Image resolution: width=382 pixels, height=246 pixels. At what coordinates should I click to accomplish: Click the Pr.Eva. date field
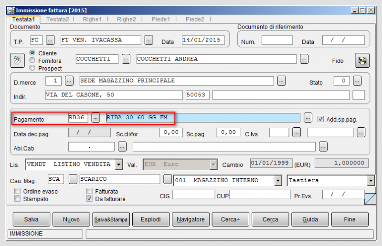pyautogui.click(x=343, y=195)
